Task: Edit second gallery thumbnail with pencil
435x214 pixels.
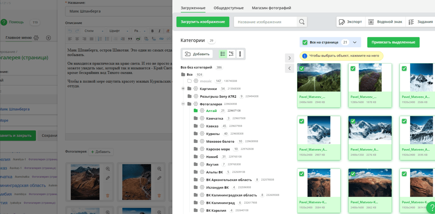Action: click(x=159, y=178)
